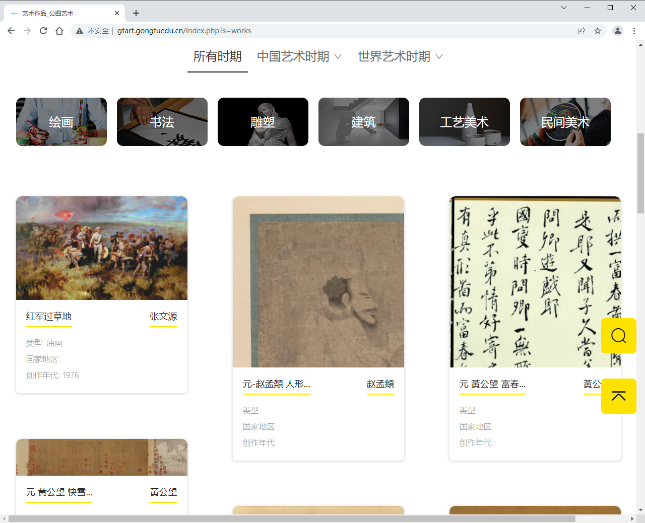645x523 pixels.
Task: Click the 红军过草地 title link
Action: coord(49,317)
